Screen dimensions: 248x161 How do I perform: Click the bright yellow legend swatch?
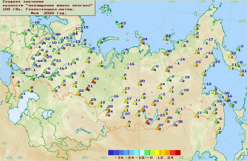tap(157, 153)
